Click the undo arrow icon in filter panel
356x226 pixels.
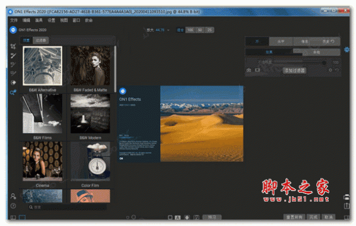coord(337,70)
